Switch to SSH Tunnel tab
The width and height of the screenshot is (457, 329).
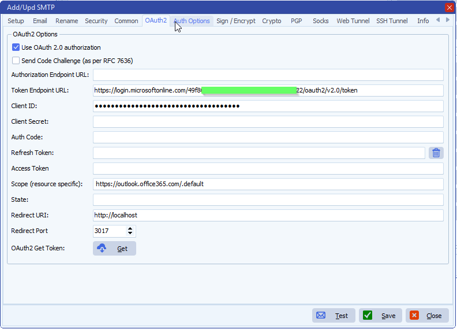tap(392, 21)
